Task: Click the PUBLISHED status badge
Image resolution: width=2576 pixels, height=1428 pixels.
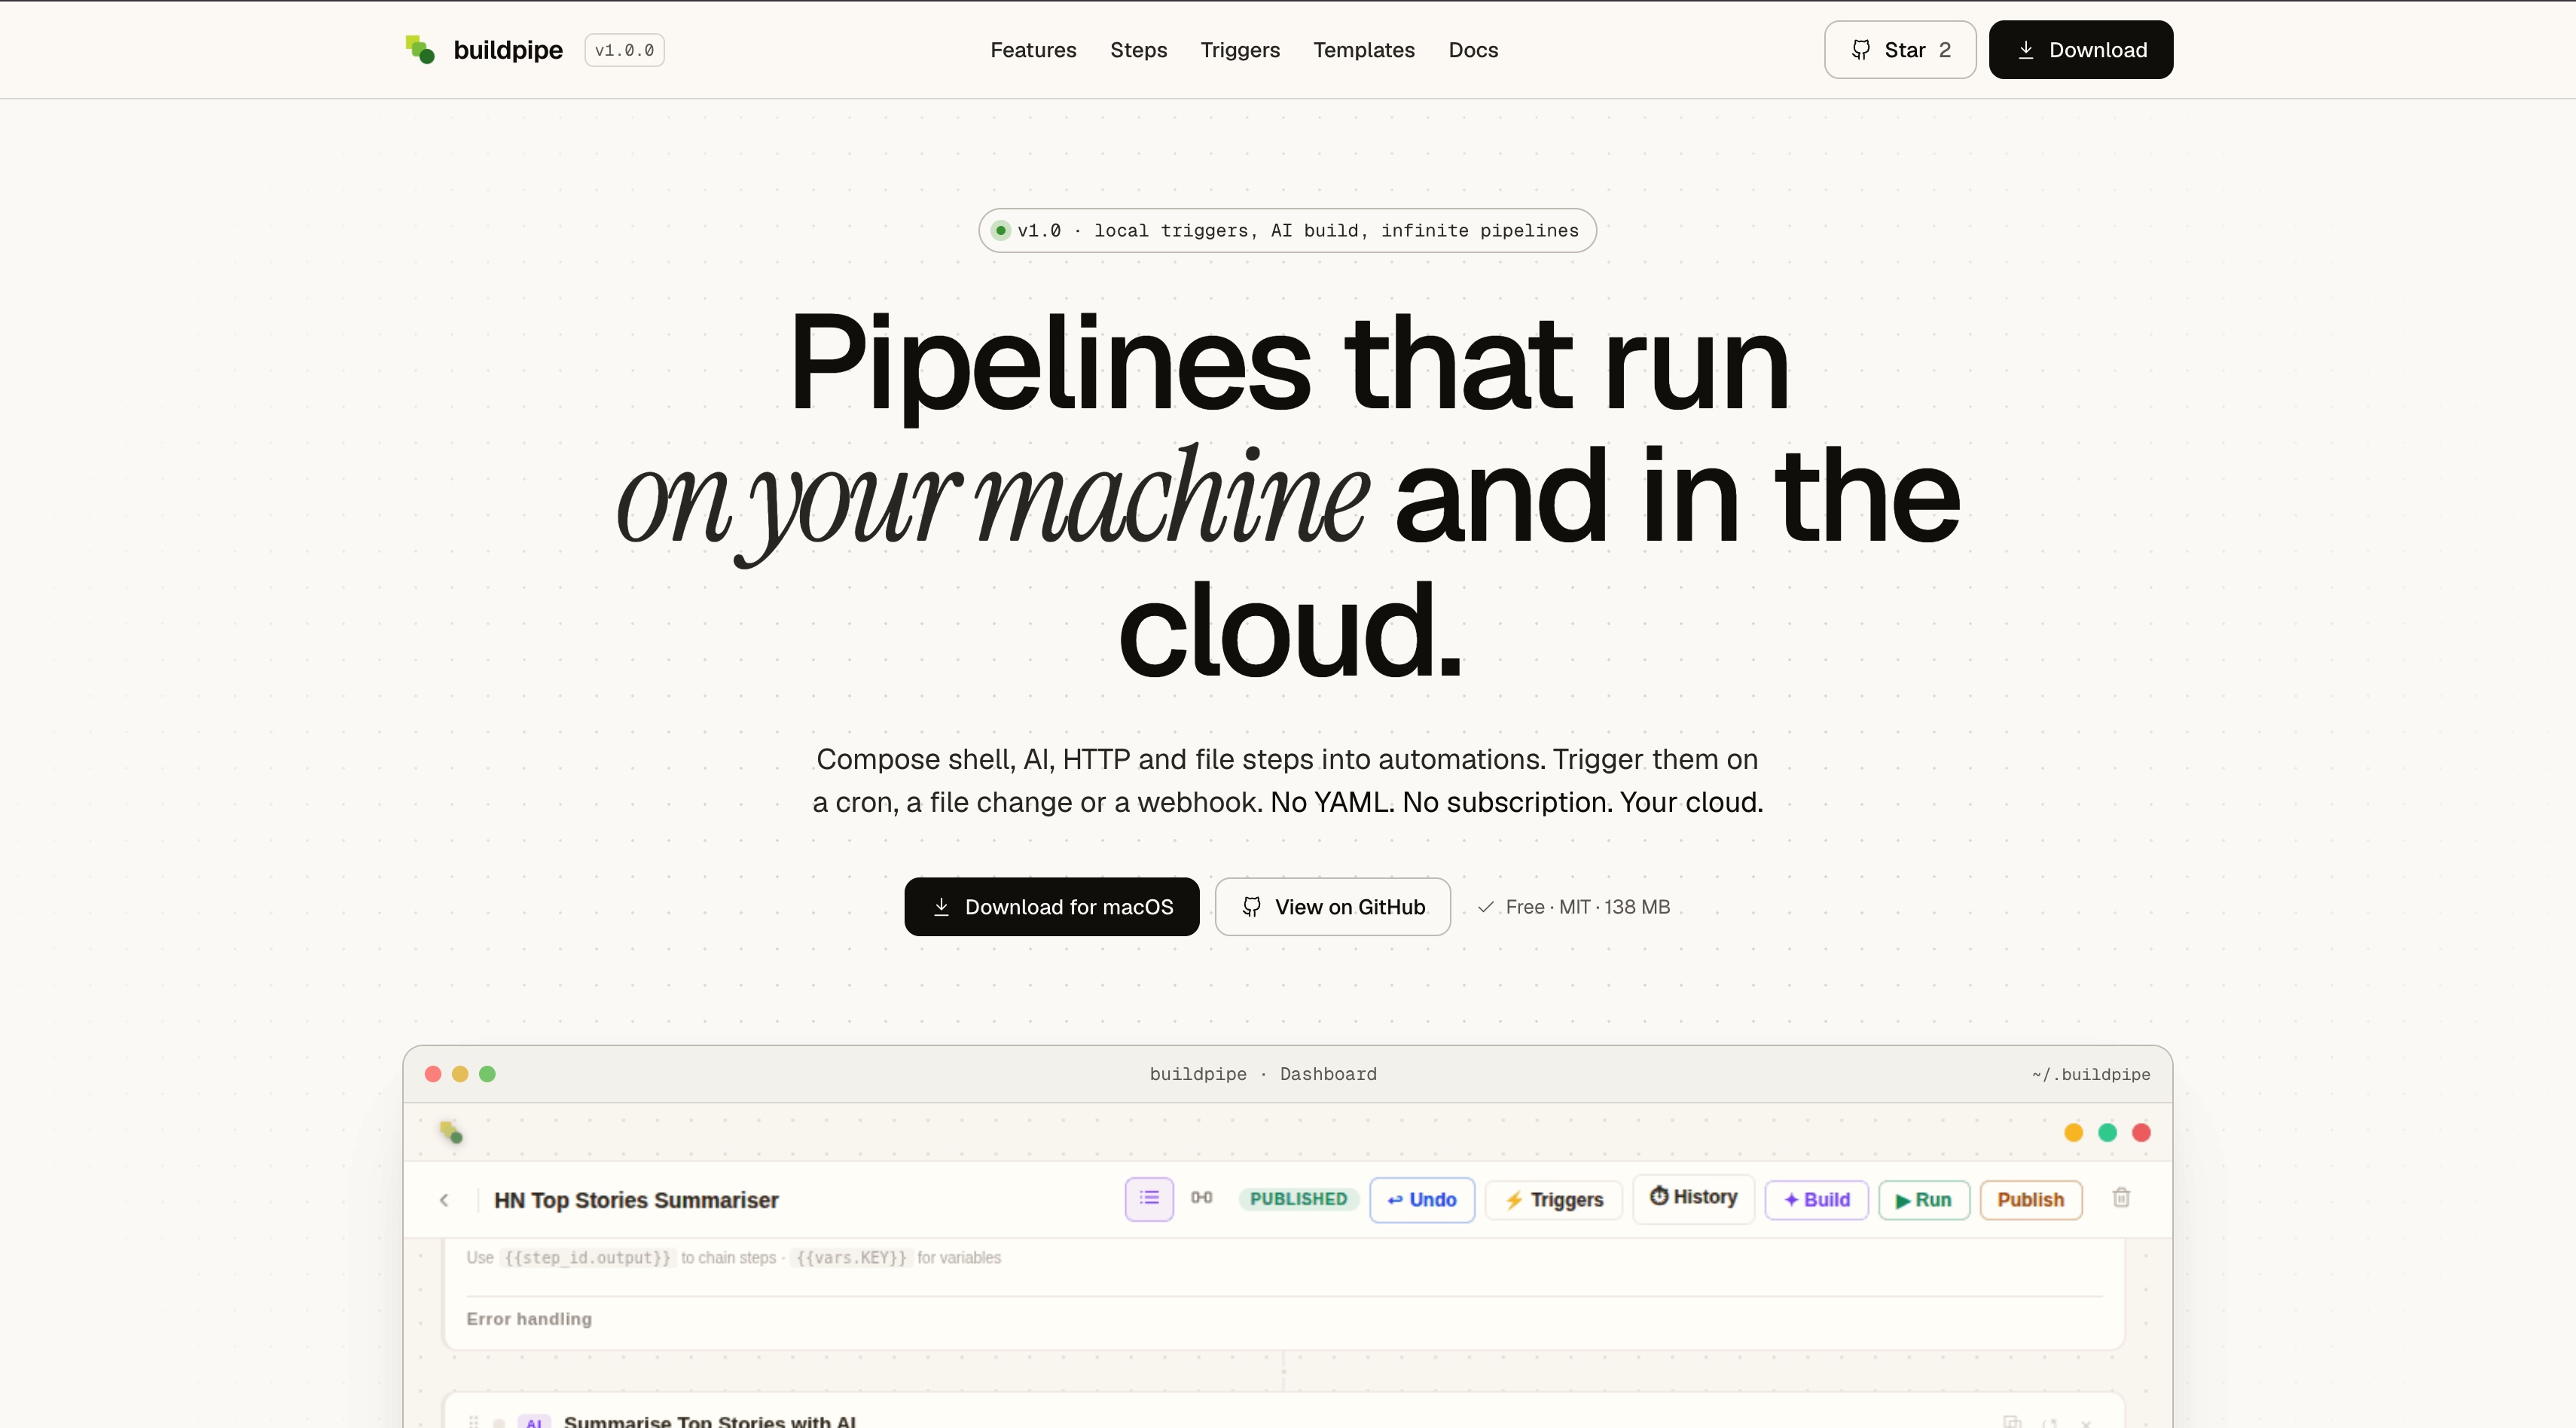Action: tap(1298, 1199)
